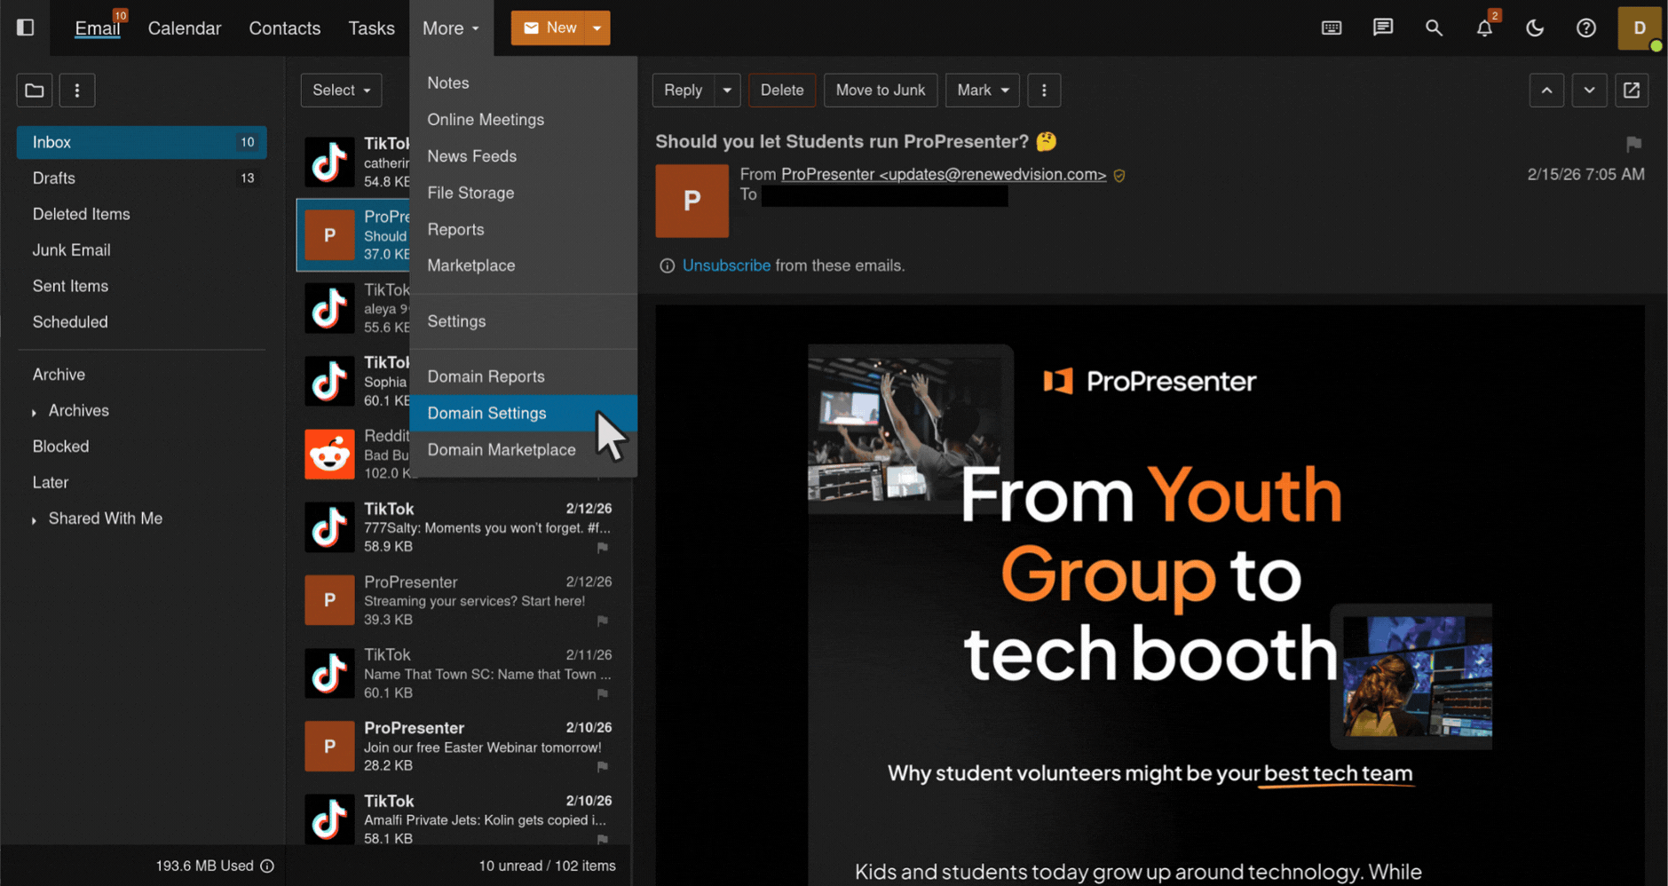Open the keyboard shortcuts icon
The image size is (1668, 886).
[x=1331, y=28]
